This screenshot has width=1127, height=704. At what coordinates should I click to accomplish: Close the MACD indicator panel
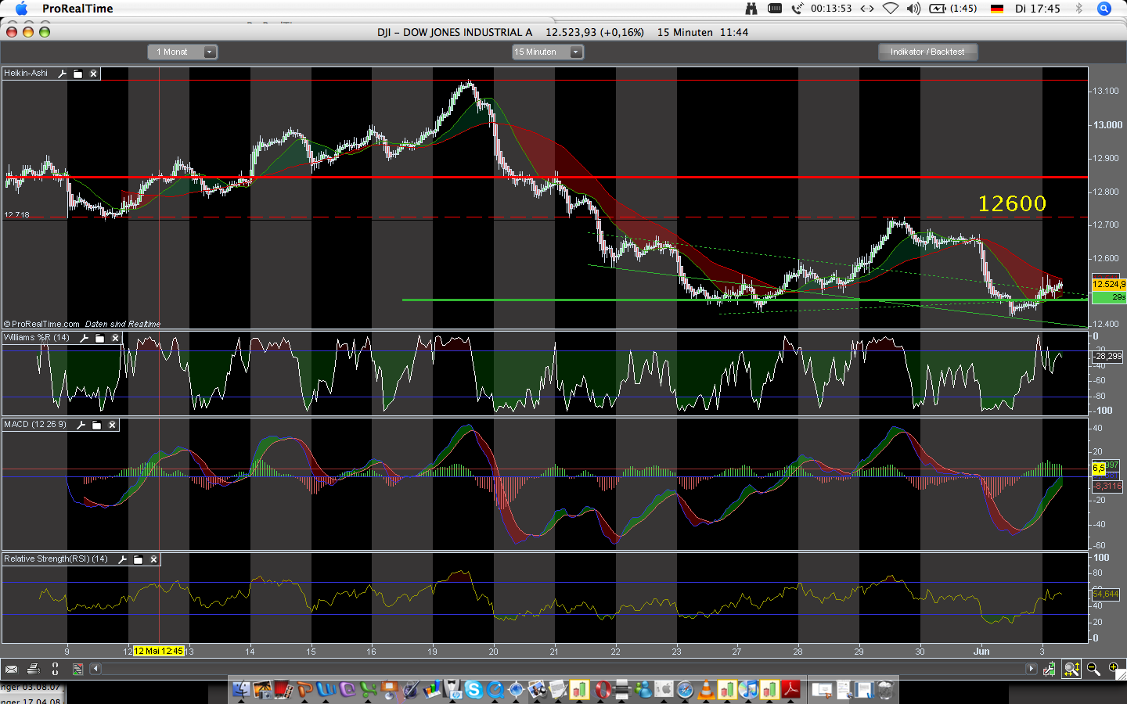[112, 425]
